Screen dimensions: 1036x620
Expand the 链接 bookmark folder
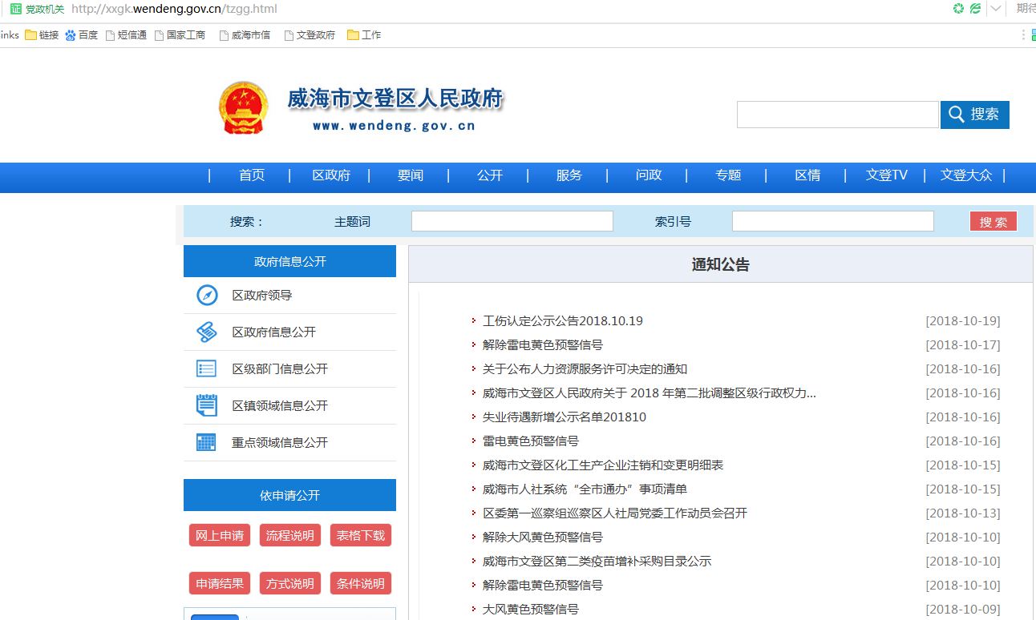pos(42,35)
